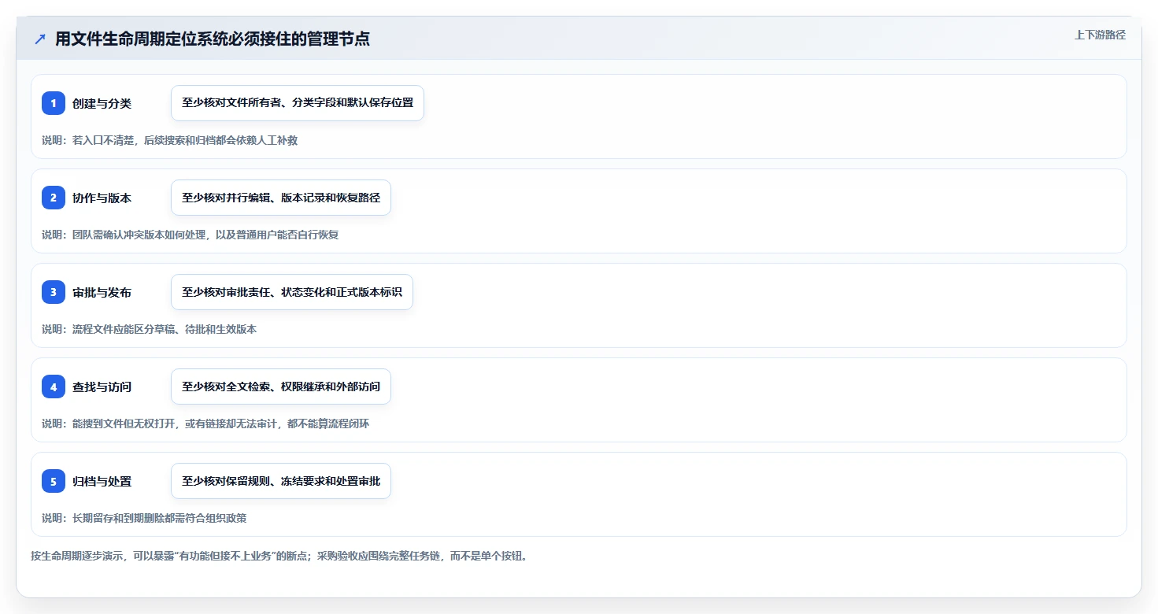The image size is (1158, 614).
Task: Click the 归档与处置 step title
Action: click(x=102, y=481)
